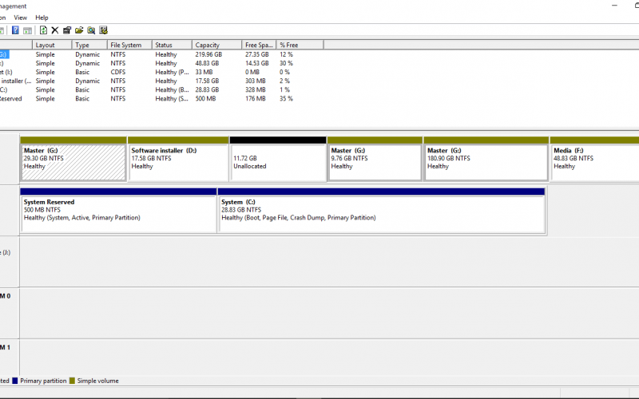Select the Media (F:) 48.83 GB partition

(x=595, y=162)
